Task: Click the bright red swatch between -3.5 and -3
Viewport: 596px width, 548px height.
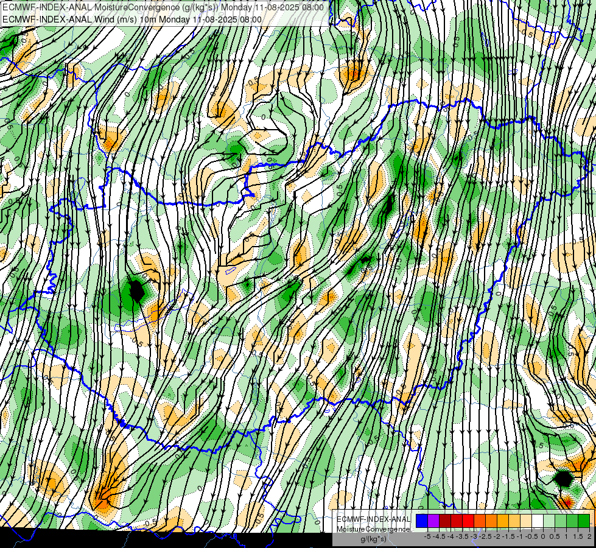Action: pyautogui.click(x=468, y=521)
